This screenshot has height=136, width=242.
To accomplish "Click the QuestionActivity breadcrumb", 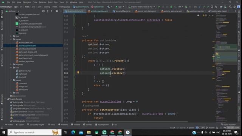I will pos(81,7).
